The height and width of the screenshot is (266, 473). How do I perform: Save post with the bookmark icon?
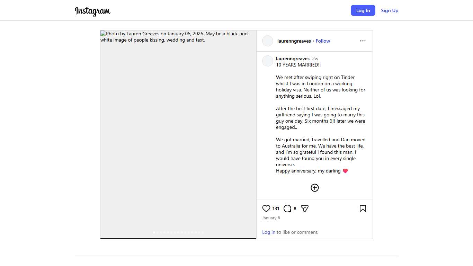click(x=363, y=209)
